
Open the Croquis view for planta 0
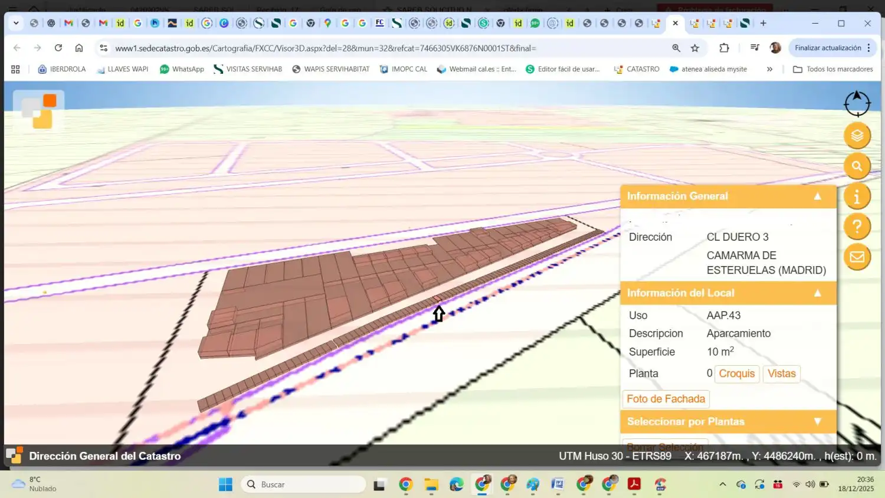(737, 373)
